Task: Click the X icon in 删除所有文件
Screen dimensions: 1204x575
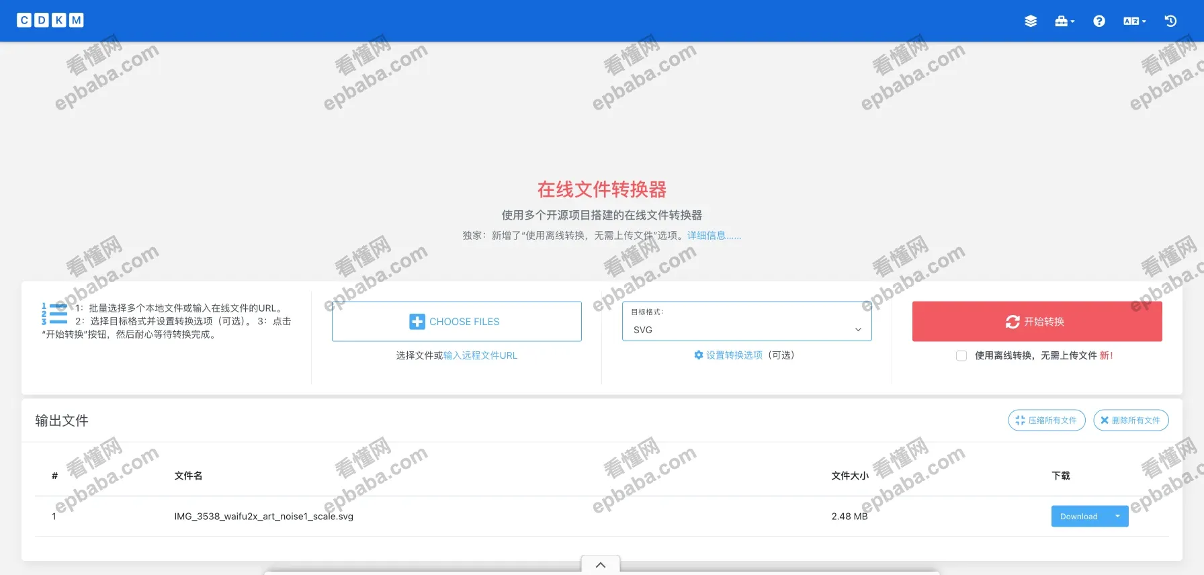Action: coord(1105,420)
